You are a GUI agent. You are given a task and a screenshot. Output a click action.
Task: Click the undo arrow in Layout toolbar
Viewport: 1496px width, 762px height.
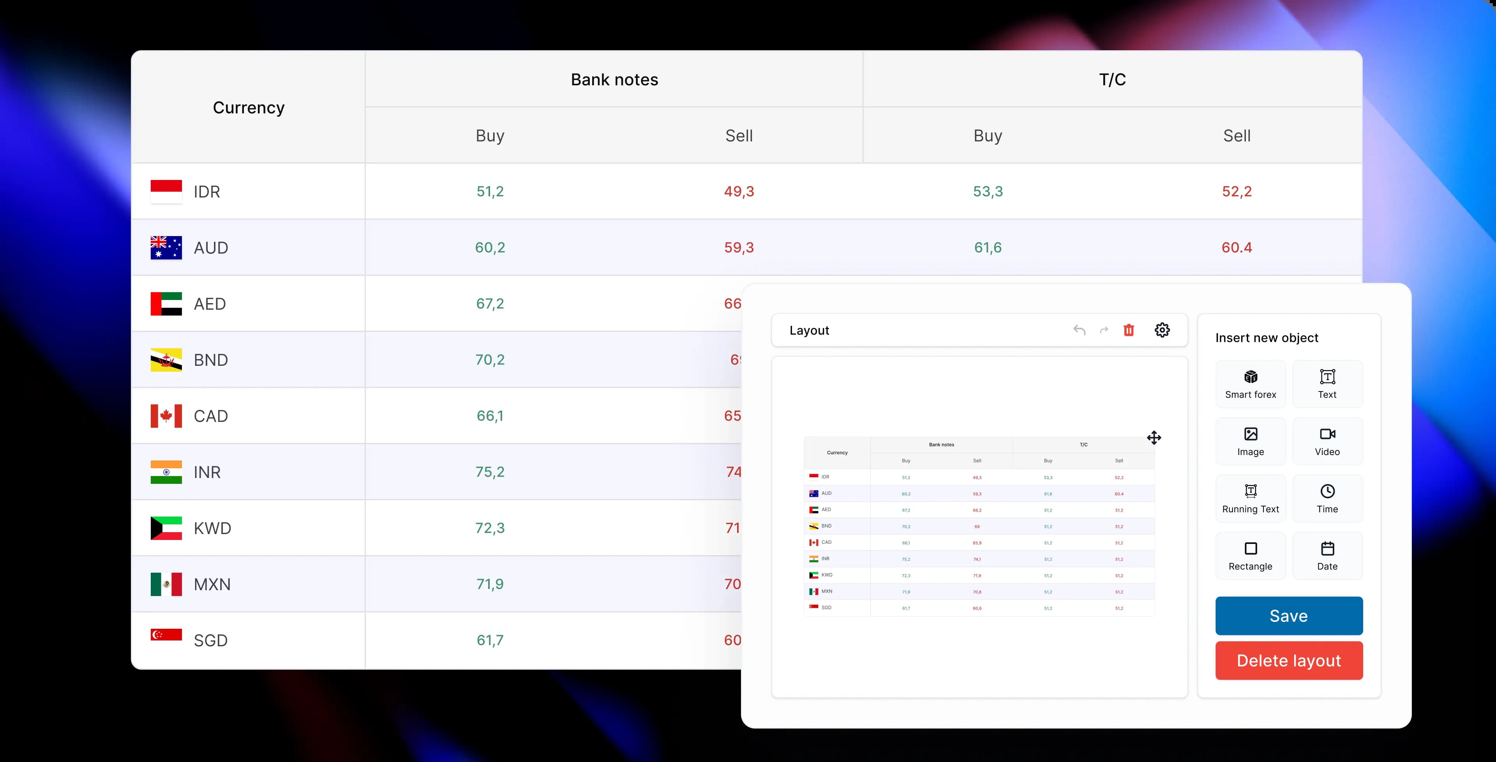[x=1079, y=330]
